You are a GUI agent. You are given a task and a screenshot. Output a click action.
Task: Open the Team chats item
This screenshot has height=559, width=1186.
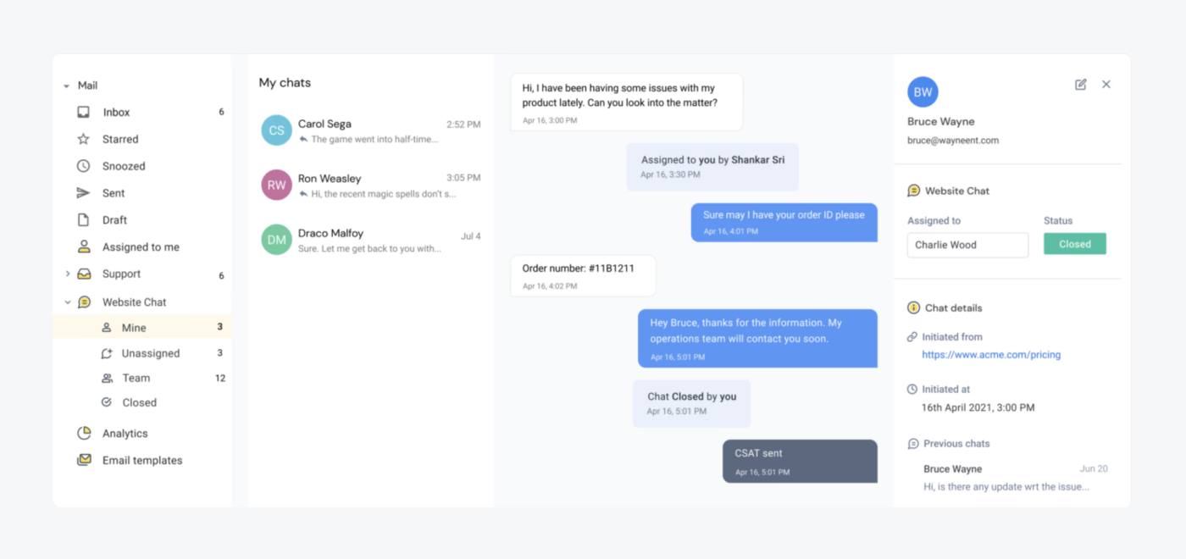(x=141, y=378)
